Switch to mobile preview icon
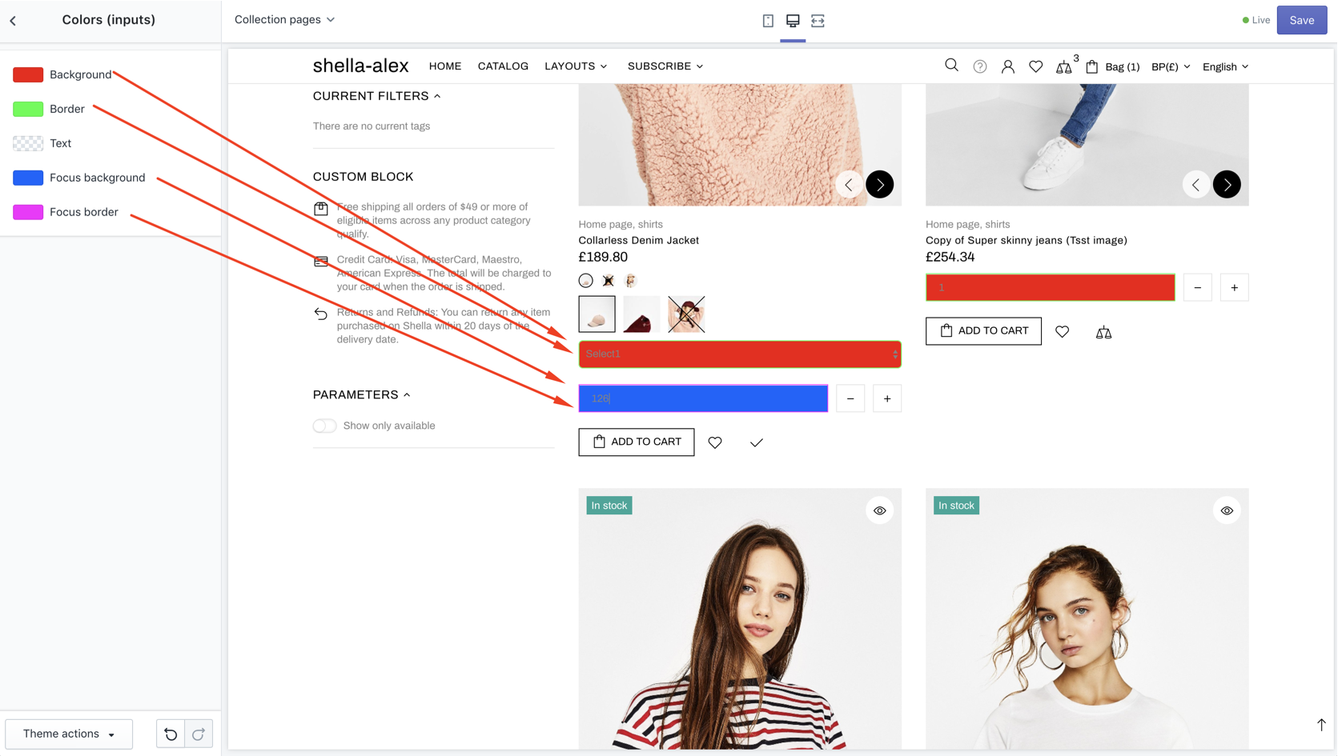 (768, 21)
